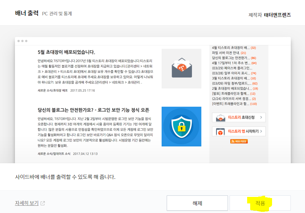The image size is (305, 213).
Task: Click sidebar entry [발표] 트래블라인과 함께...
Action: pos(234,93)
